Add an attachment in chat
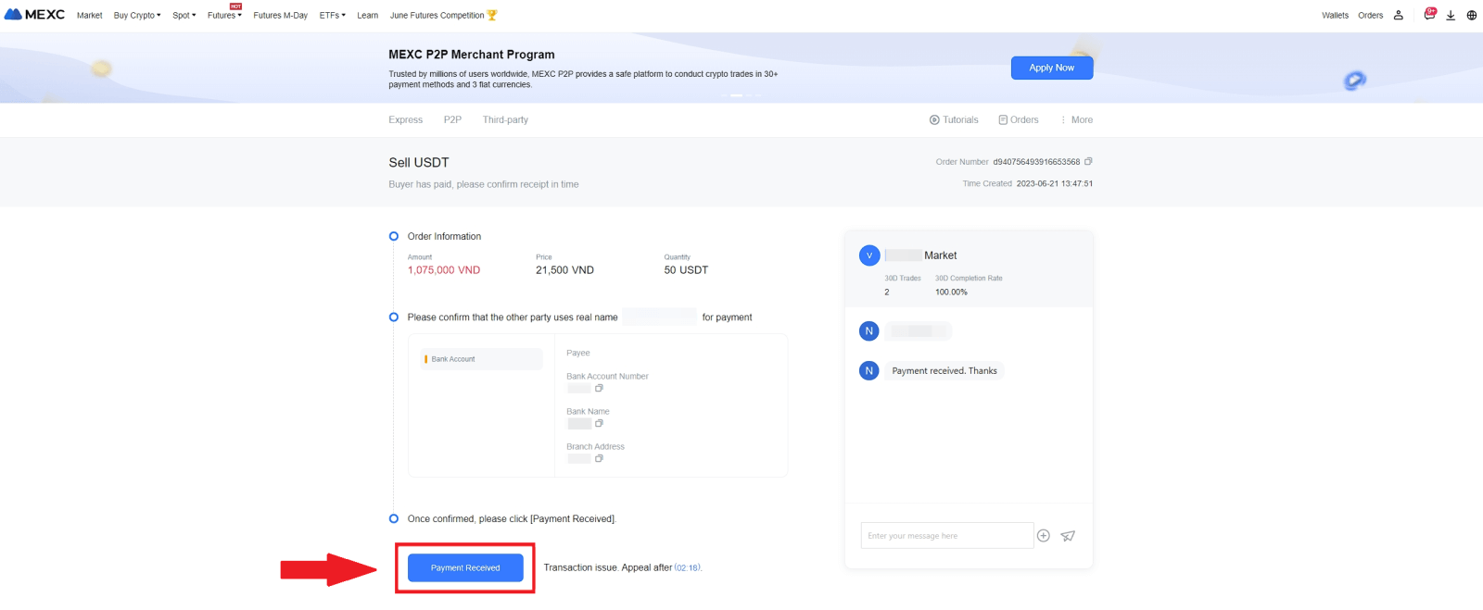The width and height of the screenshot is (1483, 610). click(x=1043, y=536)
